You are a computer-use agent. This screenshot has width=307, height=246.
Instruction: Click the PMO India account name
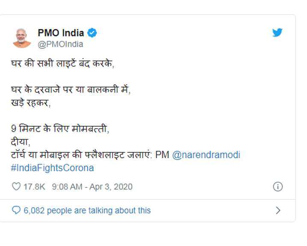coord(61,33)
